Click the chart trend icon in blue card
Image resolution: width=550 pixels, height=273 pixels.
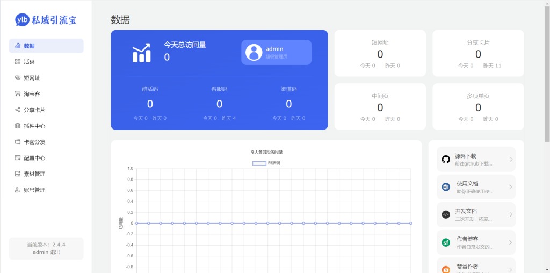click(x=141, y=53)
